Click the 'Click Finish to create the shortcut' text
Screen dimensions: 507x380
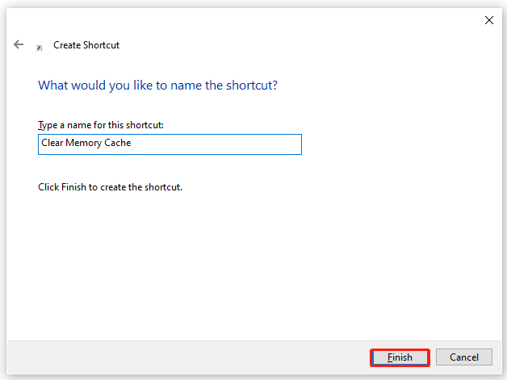click(x=110, y=187)
